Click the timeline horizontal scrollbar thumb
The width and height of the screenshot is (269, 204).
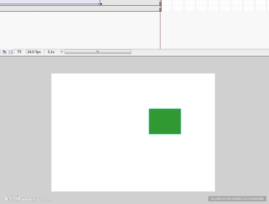(98, 52)
